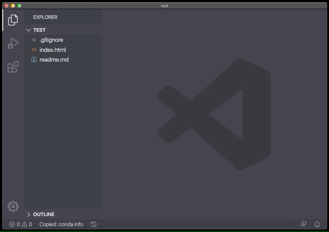The height and width of the screenshot is (232, 329).
Task: Show errors count in status bar
Action: (14, 224)
